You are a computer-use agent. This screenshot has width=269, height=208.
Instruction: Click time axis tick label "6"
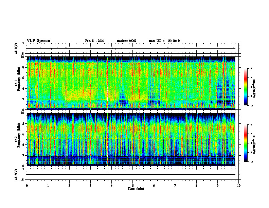click(154, 186)
